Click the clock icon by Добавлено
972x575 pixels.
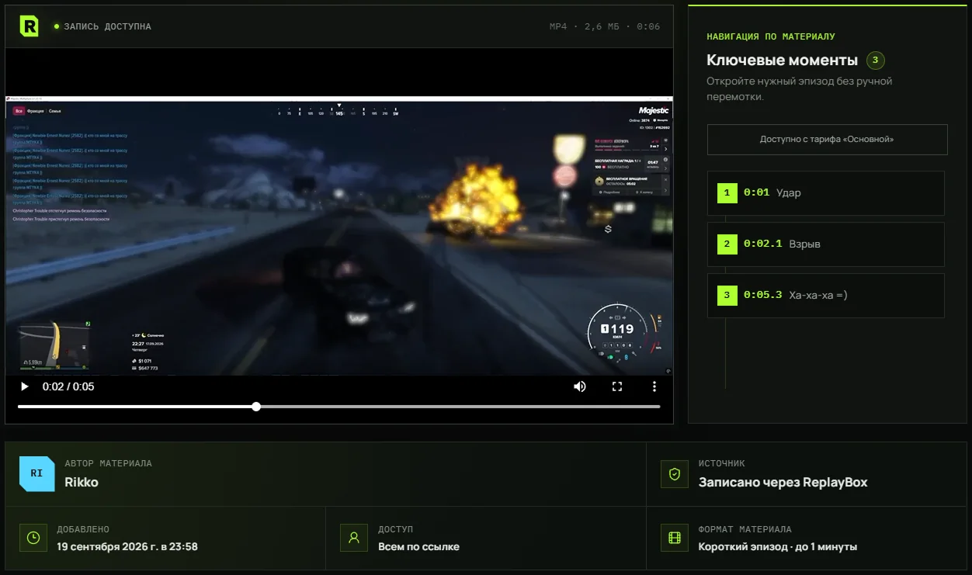pyautogui.click(x=33, y=538)
